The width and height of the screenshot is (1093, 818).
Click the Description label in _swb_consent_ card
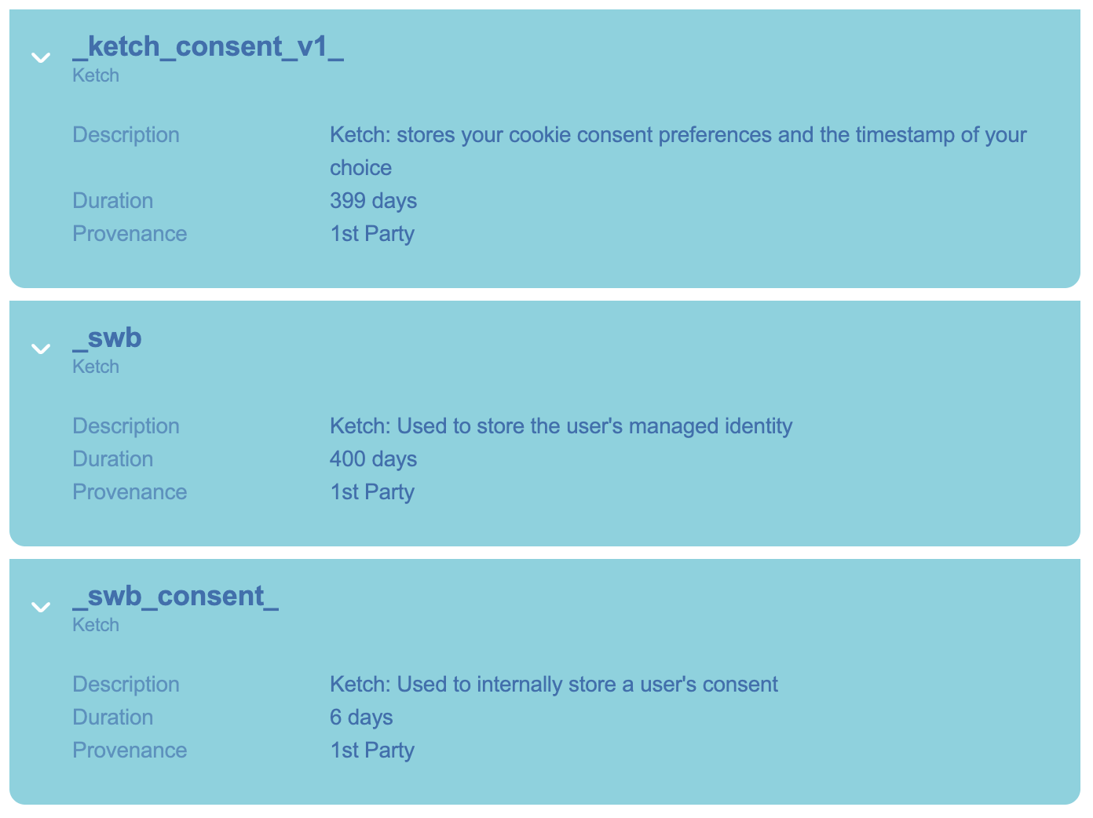tap(126, 685)
